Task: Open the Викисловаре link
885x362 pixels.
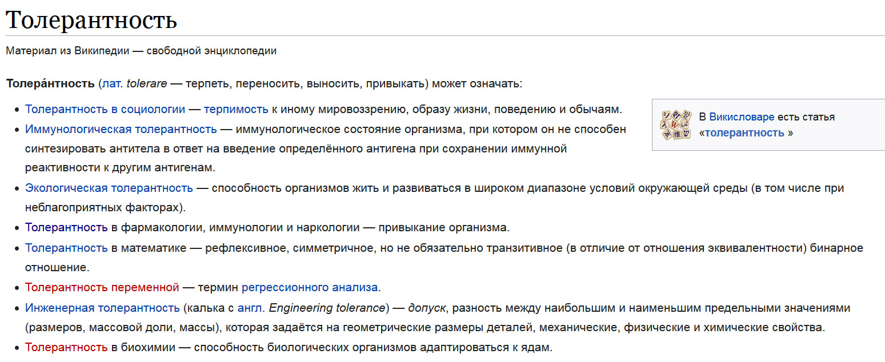Action: 742,117
